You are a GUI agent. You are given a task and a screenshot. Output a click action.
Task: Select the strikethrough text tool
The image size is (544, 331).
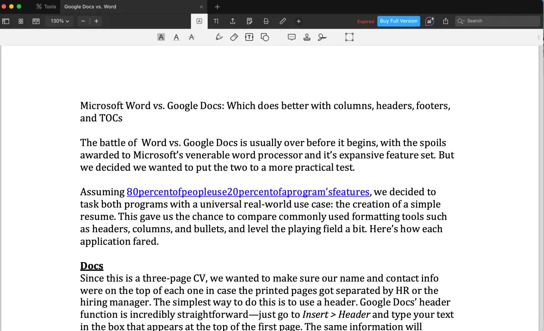(x=191, y=37)
